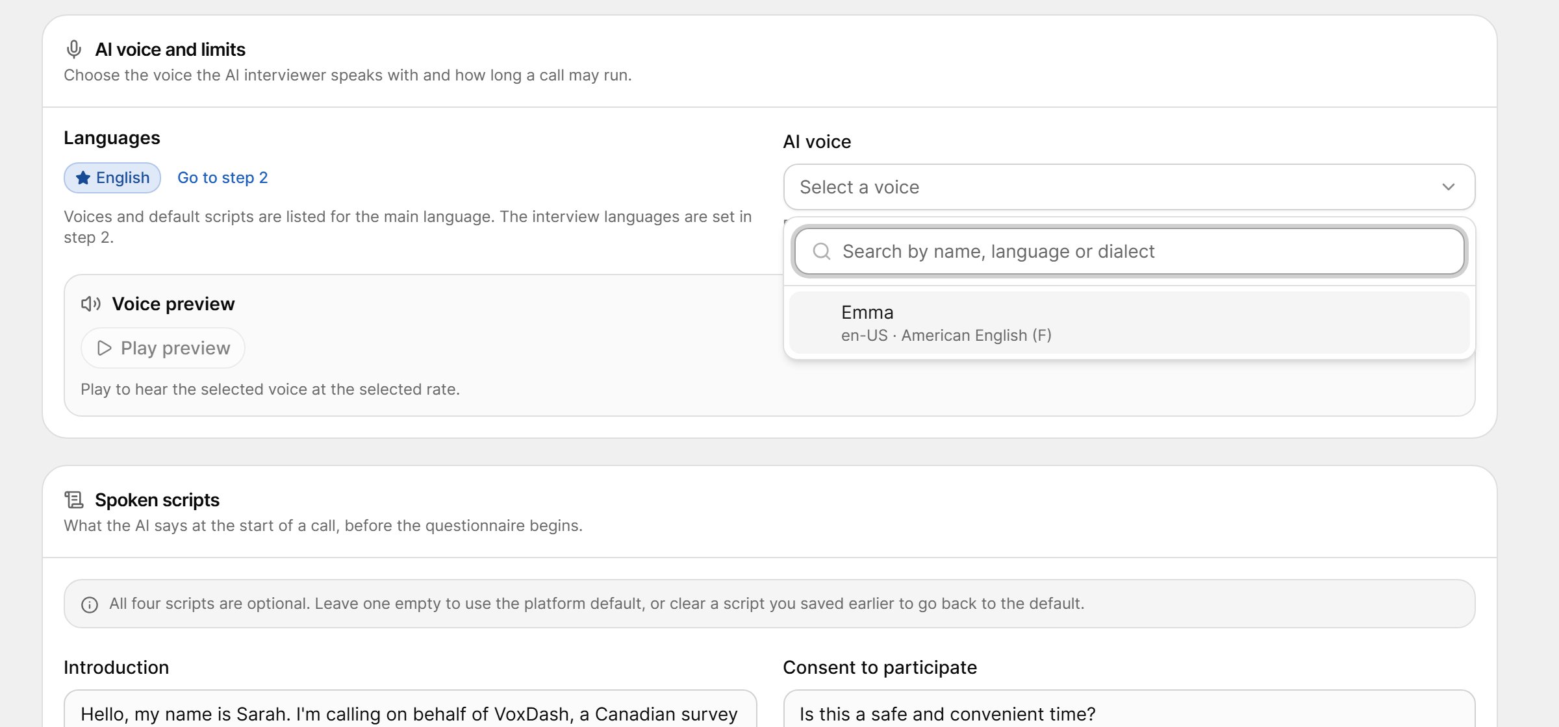
Task: Click into the Consent to participate text box
Action: [x=1129, y=709]
